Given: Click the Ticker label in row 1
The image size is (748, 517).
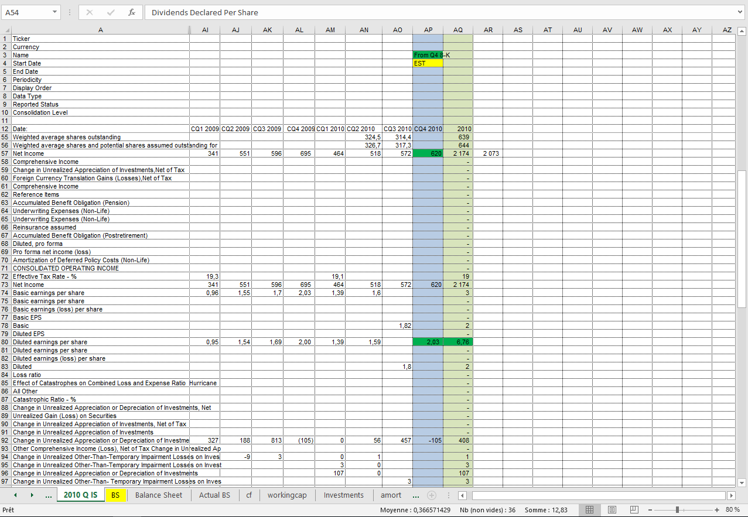Looking at the screenshot, I should point(21,39).
